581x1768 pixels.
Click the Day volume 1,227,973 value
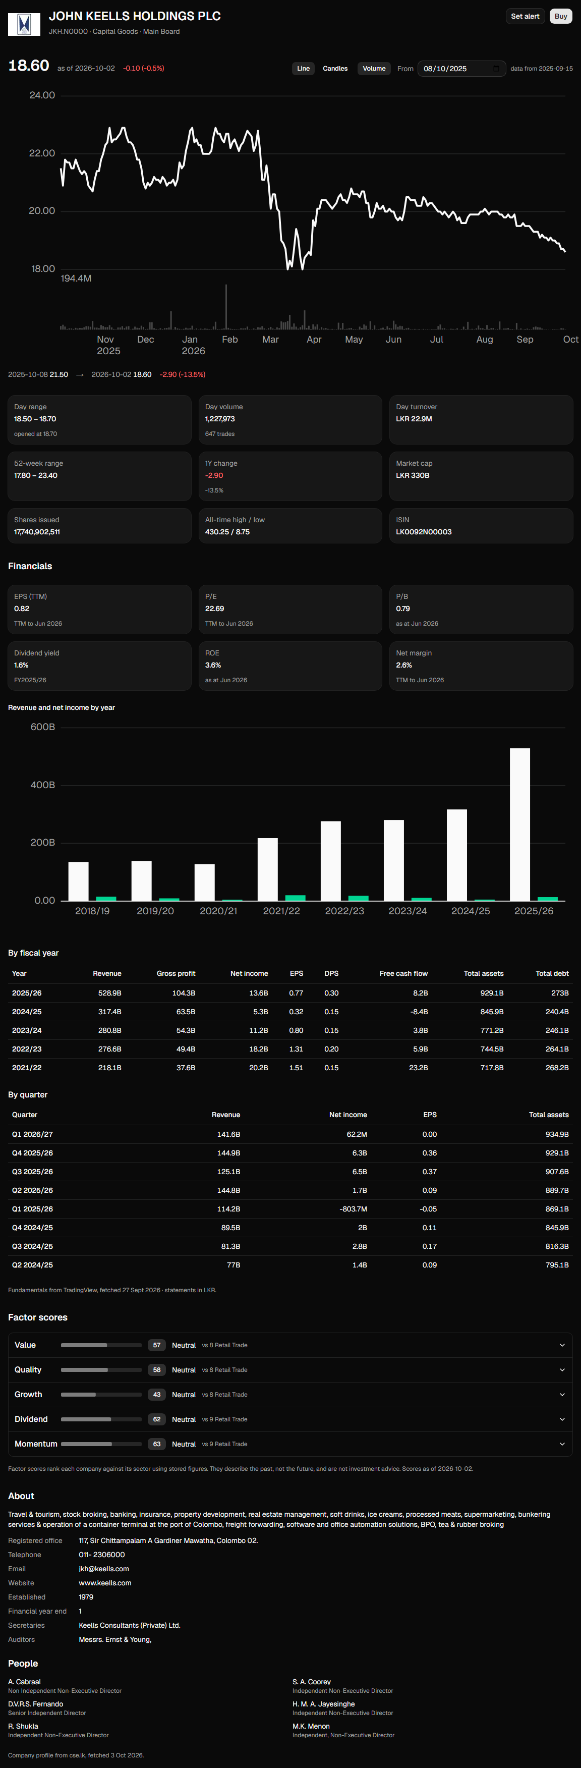220,419
